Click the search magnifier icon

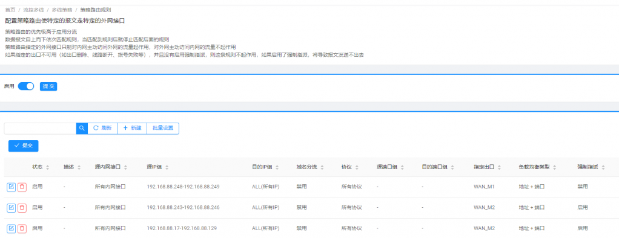[x=82, y=128]
